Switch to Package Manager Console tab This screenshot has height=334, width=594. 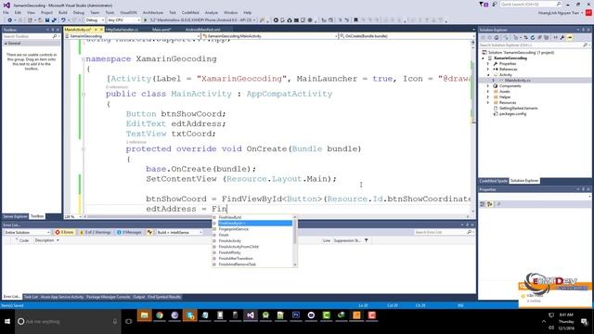click(x=109, y=297)
